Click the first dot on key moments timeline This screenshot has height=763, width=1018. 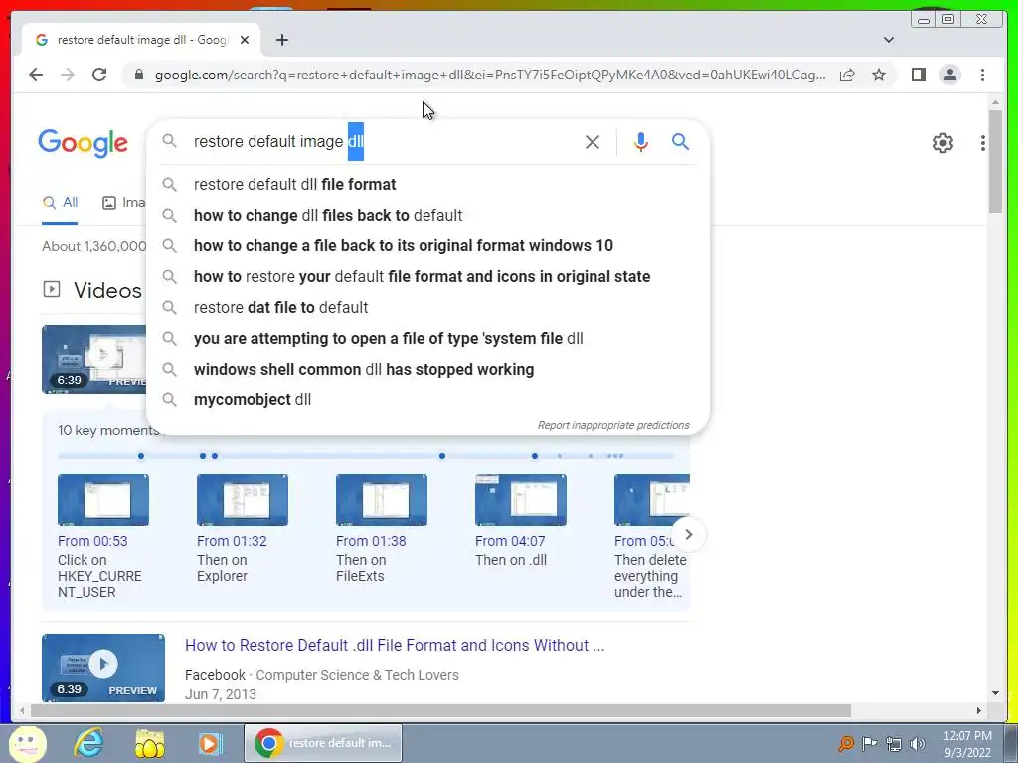pyautogui.click(x=141, y=456)
